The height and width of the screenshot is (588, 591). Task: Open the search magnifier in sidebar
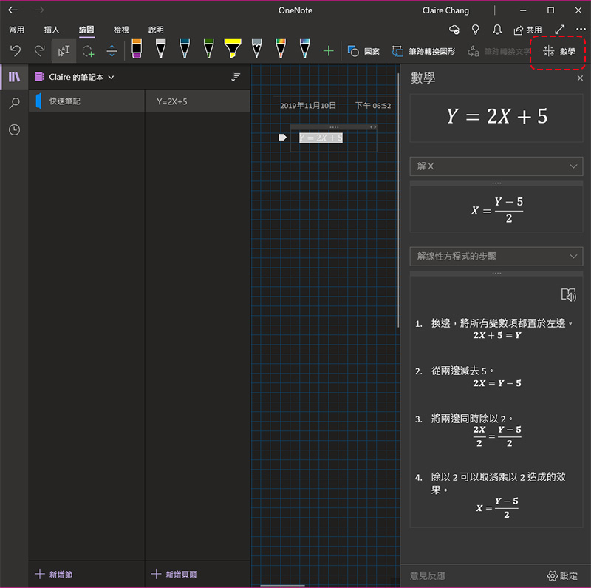point(14,104)
